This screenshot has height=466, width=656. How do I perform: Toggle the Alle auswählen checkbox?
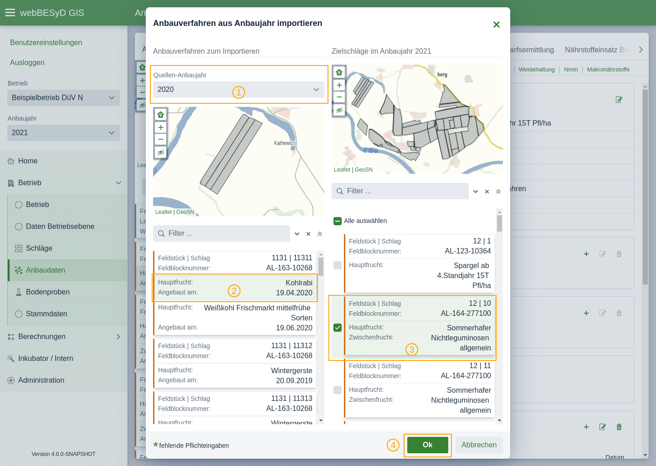[338, 221]
